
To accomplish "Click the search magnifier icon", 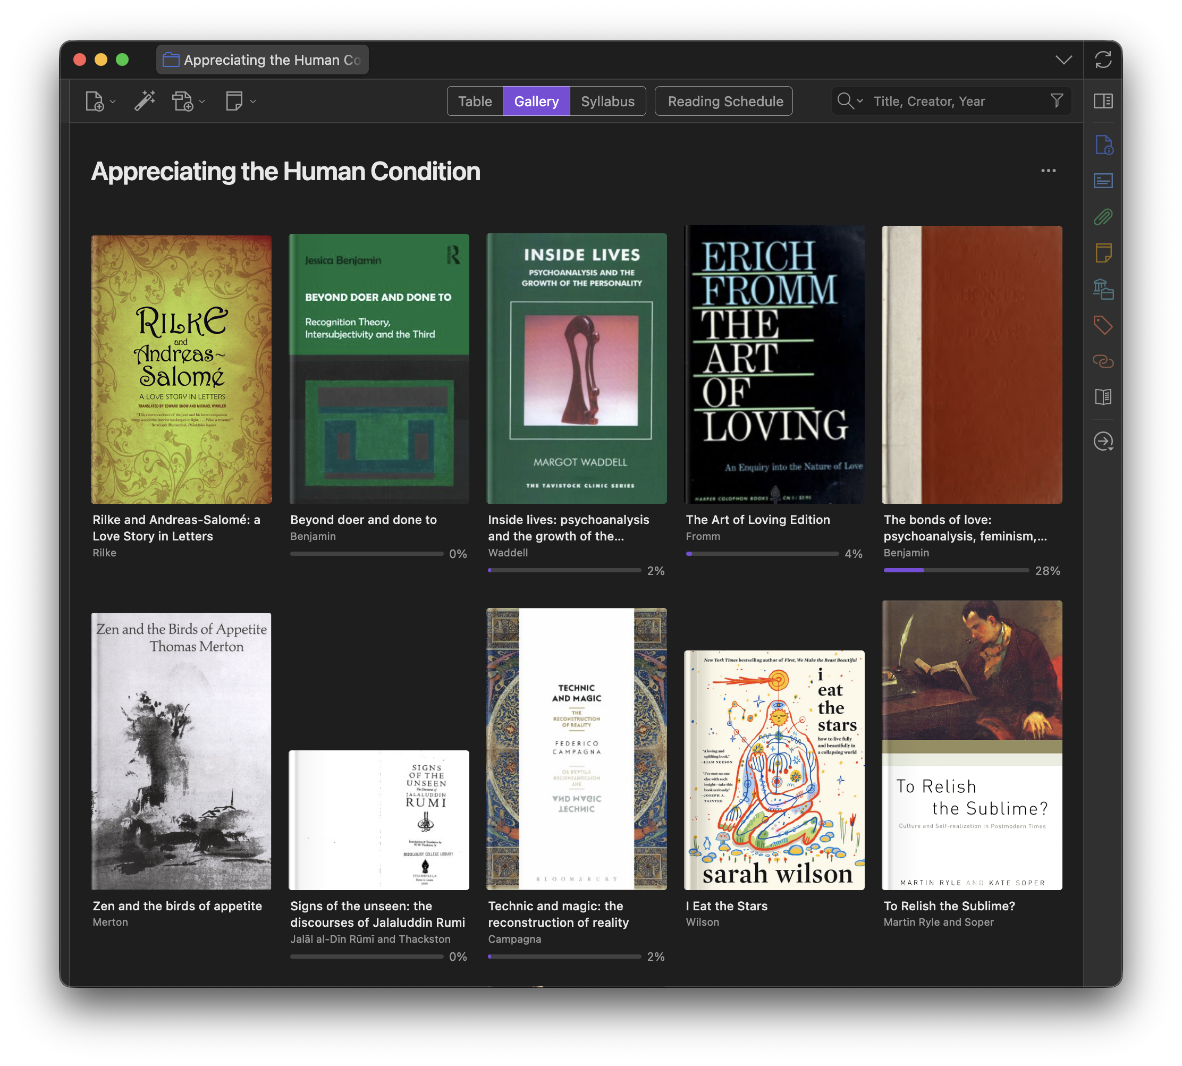I will pos(845,101).
